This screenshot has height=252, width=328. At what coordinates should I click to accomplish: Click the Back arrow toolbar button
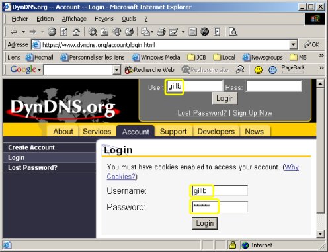pyautogui.click(x=14, y=32)
